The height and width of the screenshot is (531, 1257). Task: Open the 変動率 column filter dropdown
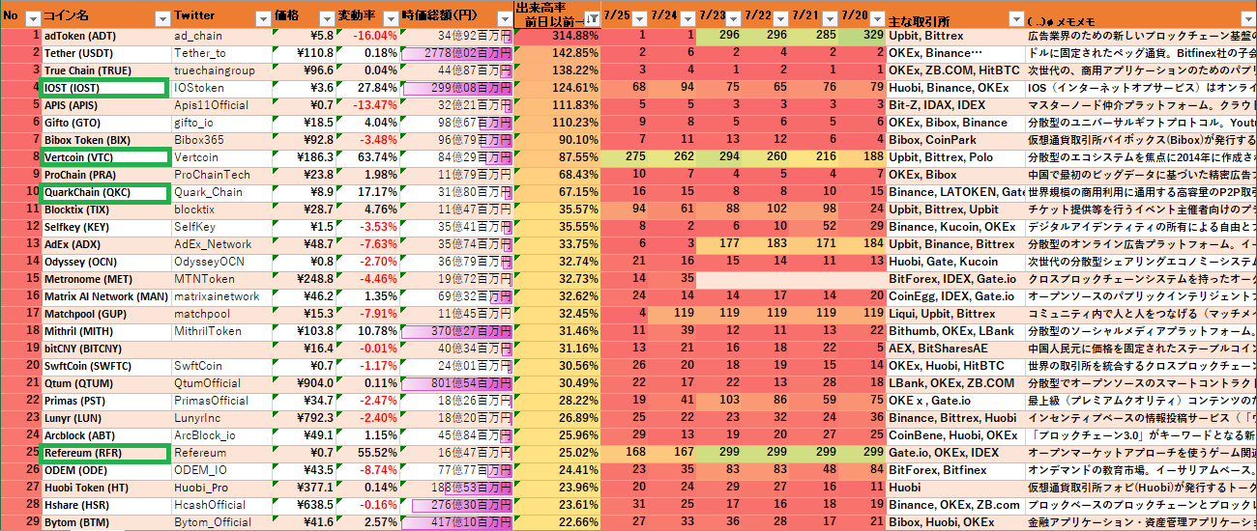(x=390, y=18)
